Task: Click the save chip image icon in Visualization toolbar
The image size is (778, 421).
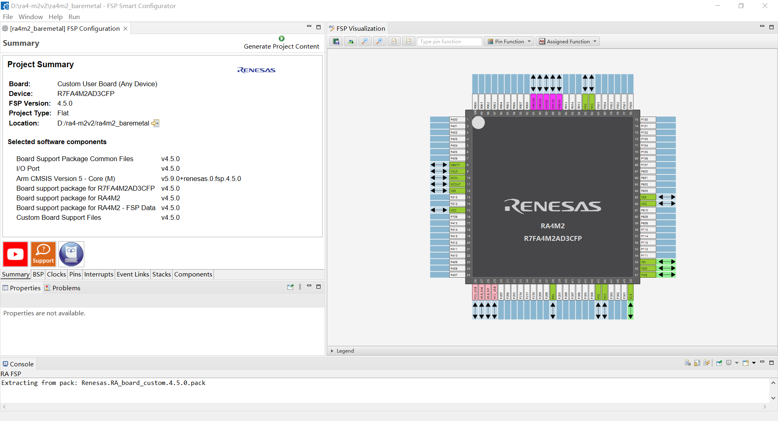Action: (x=336, y=41)
